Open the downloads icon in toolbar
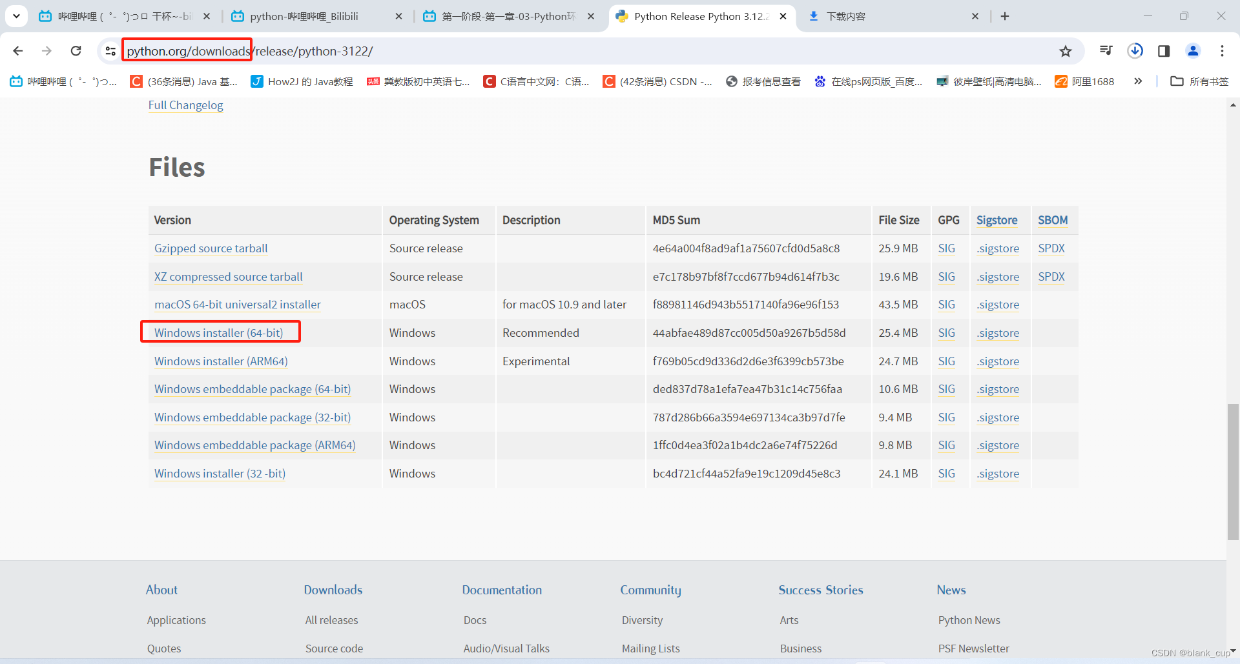 (1135, 51)
